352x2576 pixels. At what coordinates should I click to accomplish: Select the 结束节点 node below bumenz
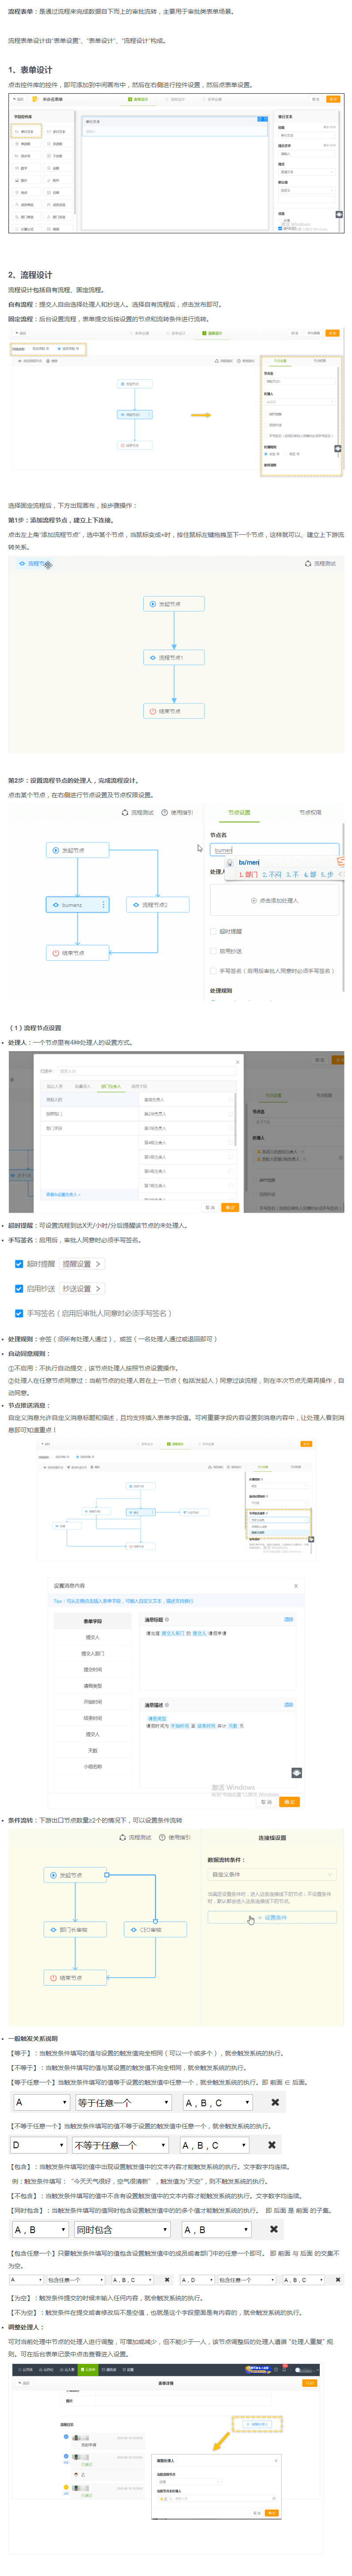click(x=77, y=953)
